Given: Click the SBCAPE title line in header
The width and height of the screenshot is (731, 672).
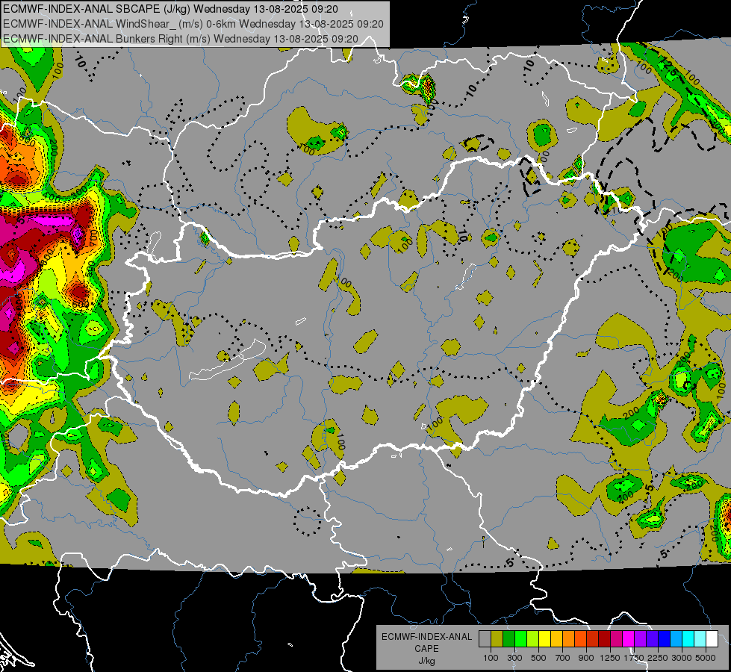Looking at the screenshot, I should click(x=171, y=9).
